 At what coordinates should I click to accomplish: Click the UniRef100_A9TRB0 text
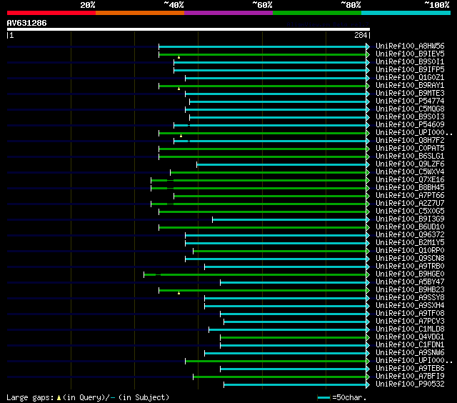[410, 267]
